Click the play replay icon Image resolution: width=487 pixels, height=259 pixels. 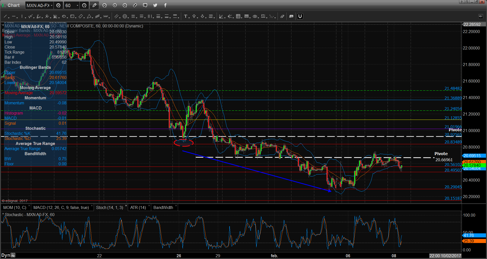(x=115, y=5)
